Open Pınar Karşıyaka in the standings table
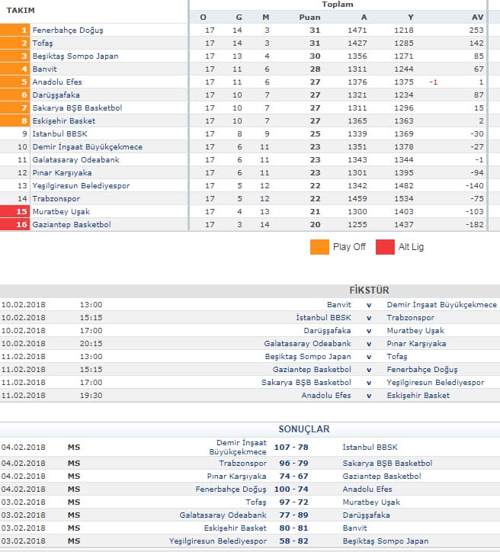Image resolution: width=500 pixels, height=552 pixels. coord(62,173)
